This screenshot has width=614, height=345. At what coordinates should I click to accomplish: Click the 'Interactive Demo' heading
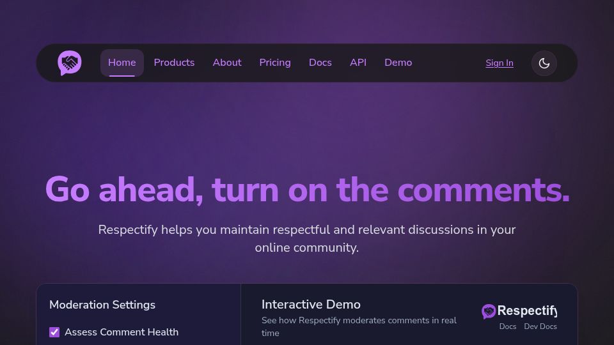pos(311,304)
